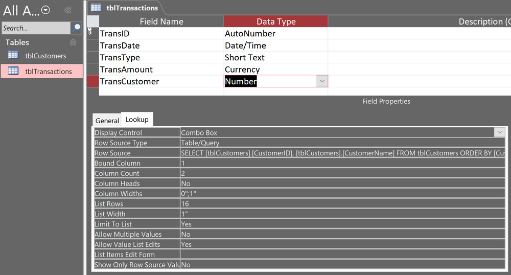Expand the Display Control combo box arrow
This screenshot has width=511, height=275.
click(499, 132)
